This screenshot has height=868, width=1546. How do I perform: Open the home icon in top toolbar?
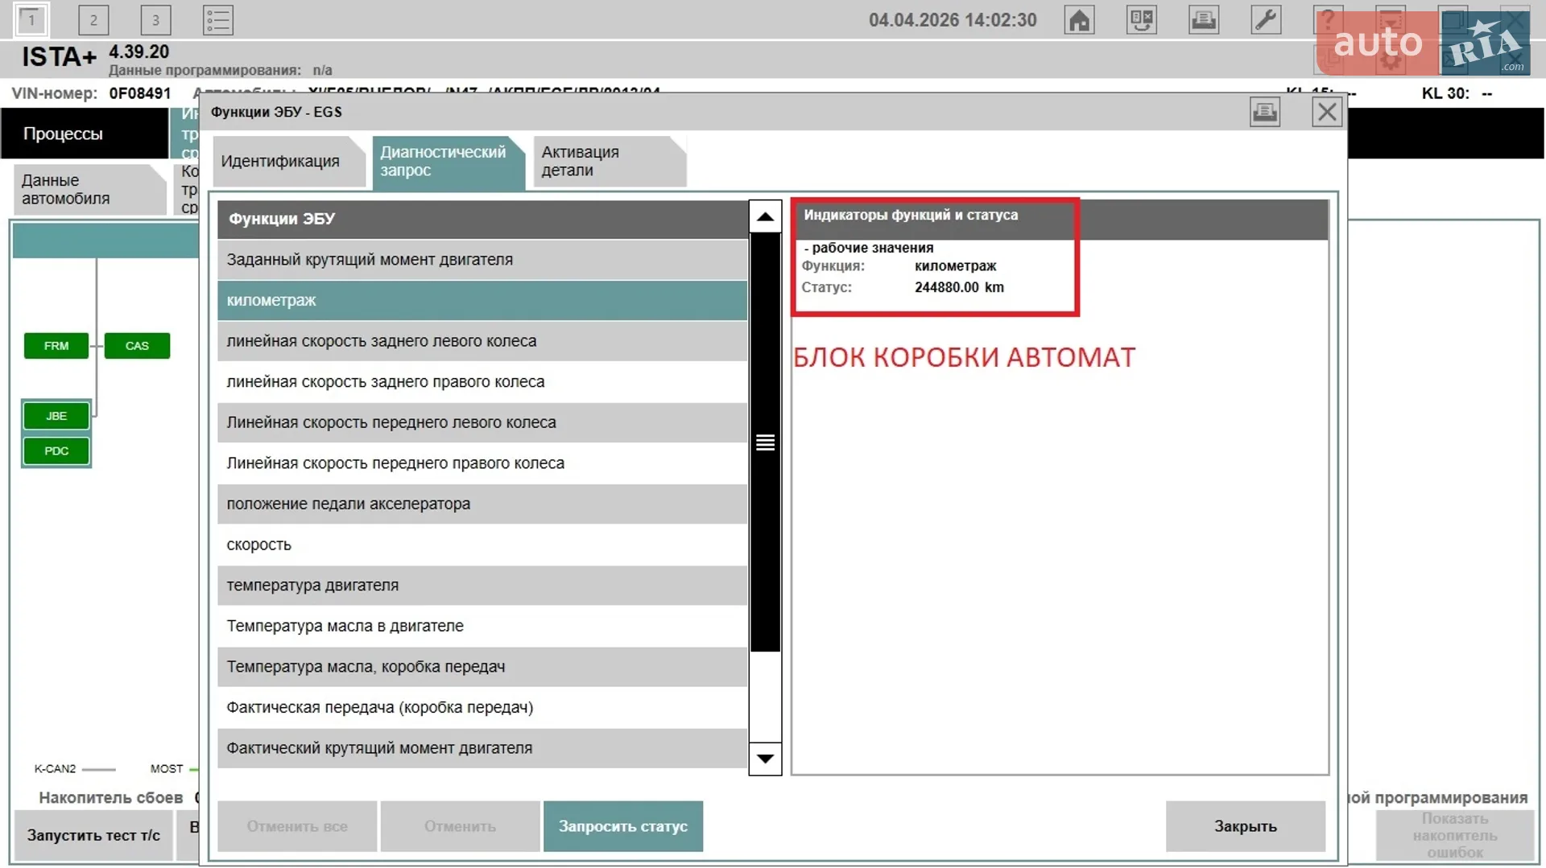click(1079, 20)
